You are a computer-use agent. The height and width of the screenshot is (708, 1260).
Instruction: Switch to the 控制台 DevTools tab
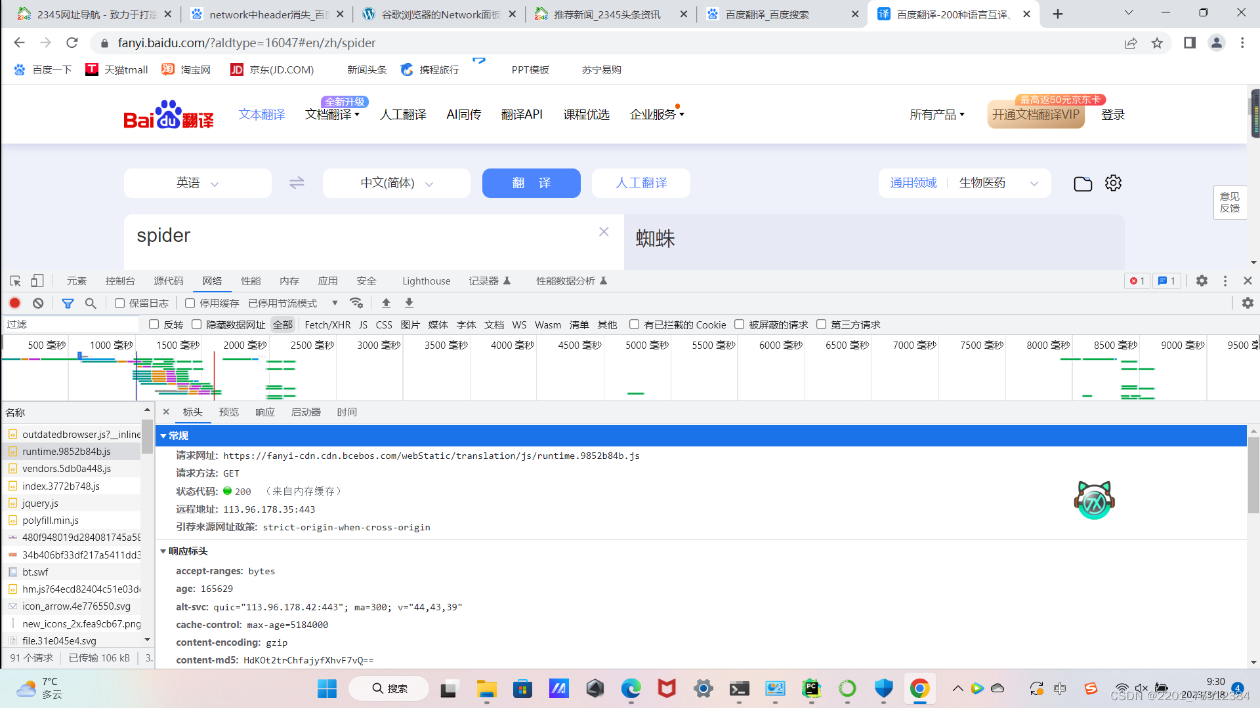(120, 281)
